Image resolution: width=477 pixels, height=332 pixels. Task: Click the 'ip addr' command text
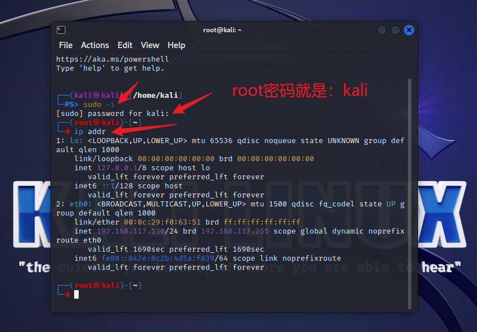(90, 132)
